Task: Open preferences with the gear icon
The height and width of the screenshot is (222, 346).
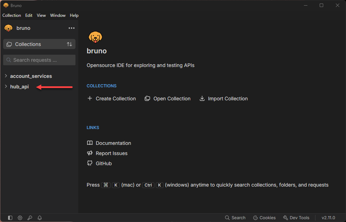Action: [x=20, y=218]
